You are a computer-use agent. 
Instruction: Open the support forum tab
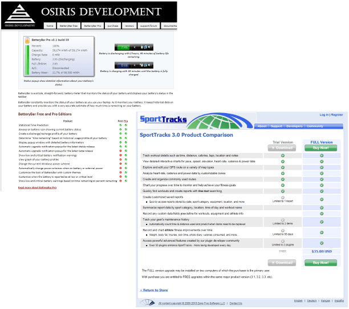coord(148,26)
